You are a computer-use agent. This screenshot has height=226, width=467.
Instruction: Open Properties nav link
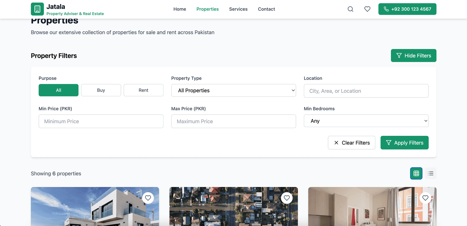pos(208,9)
